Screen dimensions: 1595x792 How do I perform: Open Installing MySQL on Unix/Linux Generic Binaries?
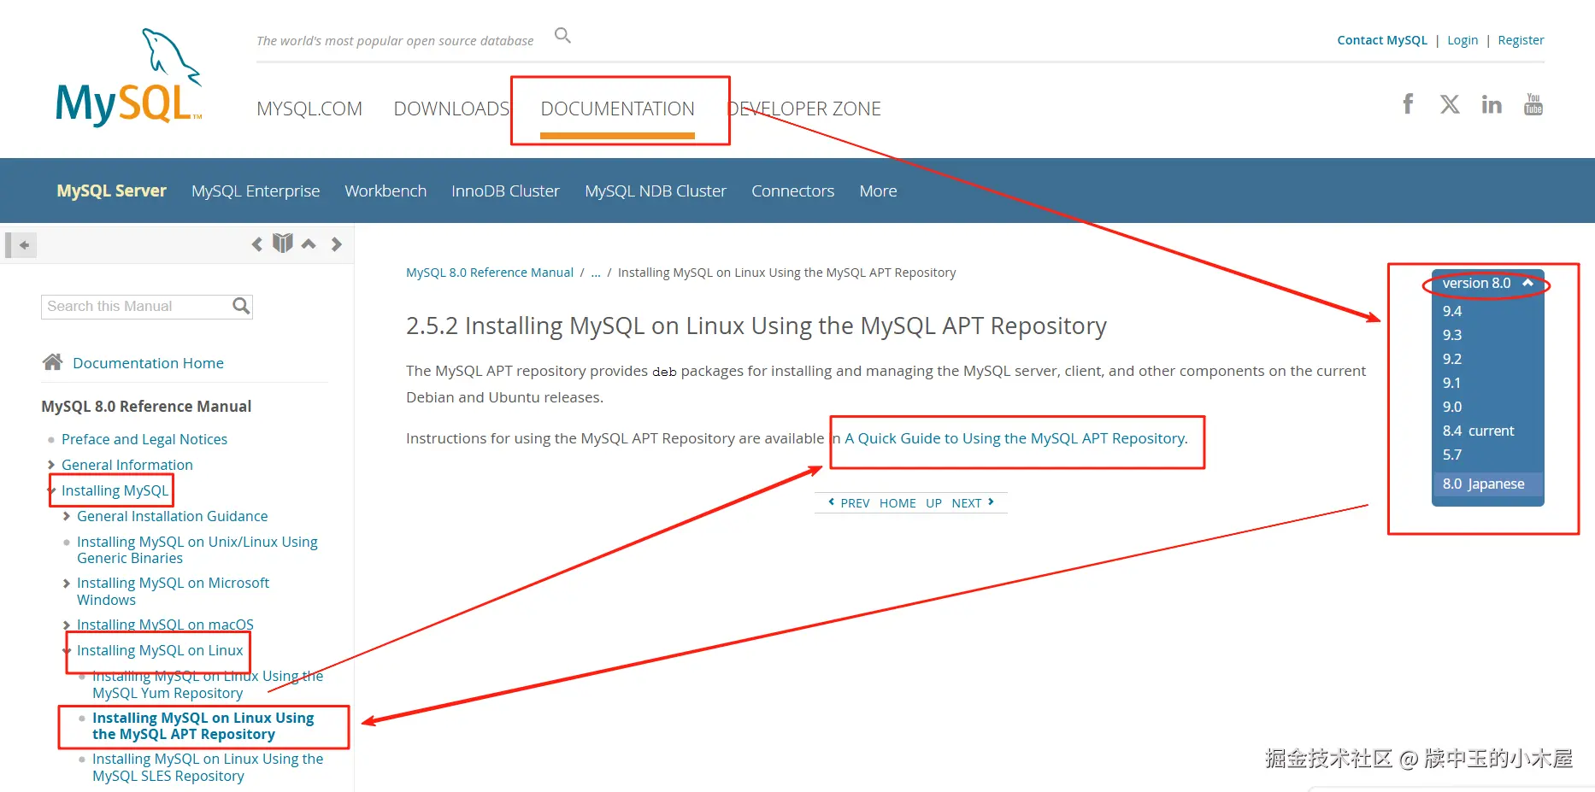197,549
